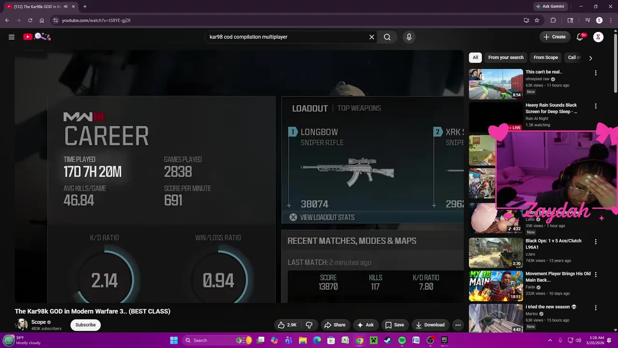Open a new browser tab
The width and height of the screenshot is (618, 348).
[85, 6]
